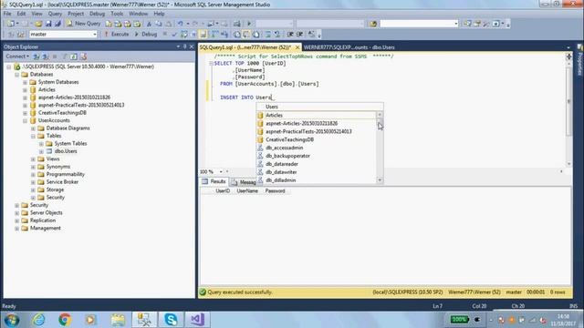Screen dimensions: 584x328
Task: Toggle Object Explorer auto-hide pin
Action: [184, 46]
